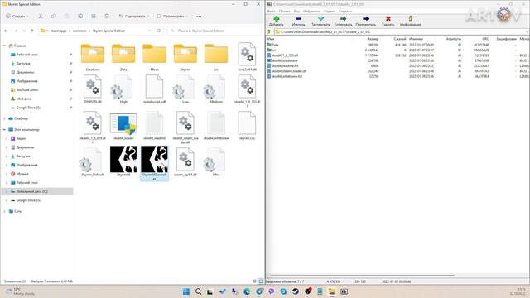
Task: Open the Steam app on the taskbar
Action: click(296, 291)
